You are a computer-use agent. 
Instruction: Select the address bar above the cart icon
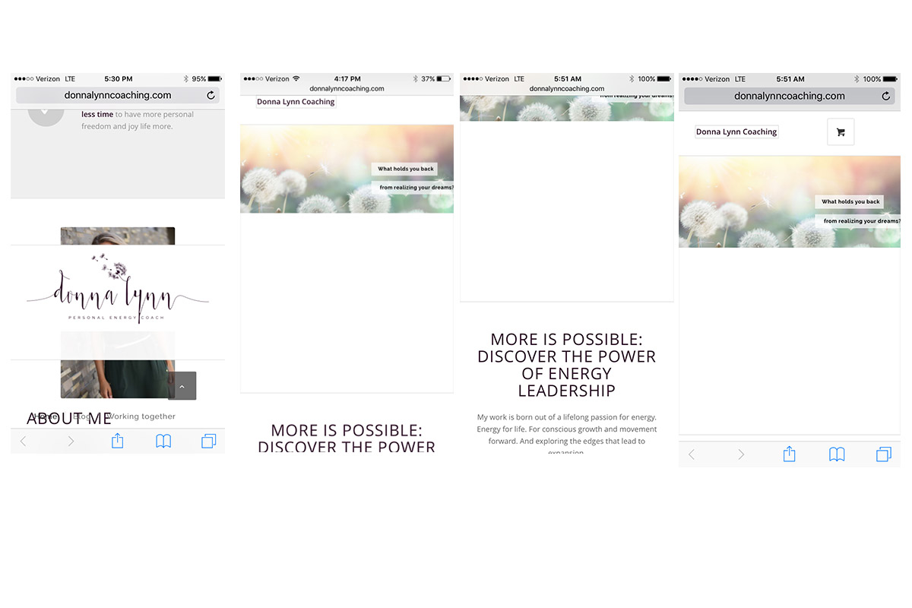790,97
